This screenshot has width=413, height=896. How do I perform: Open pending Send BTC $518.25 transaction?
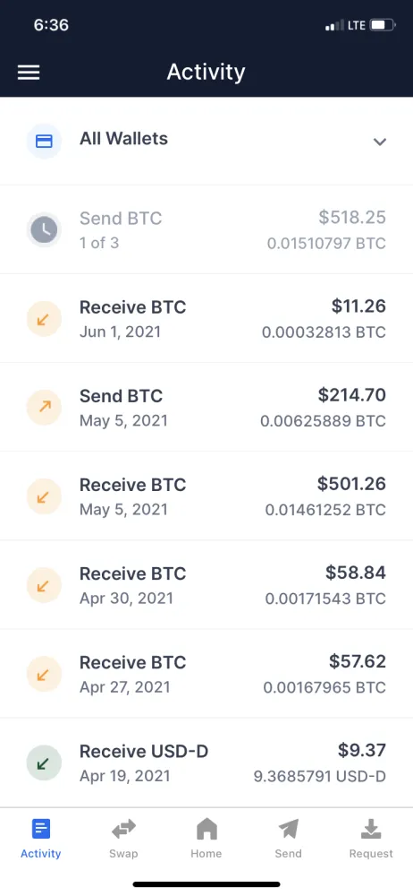[206, 229]
